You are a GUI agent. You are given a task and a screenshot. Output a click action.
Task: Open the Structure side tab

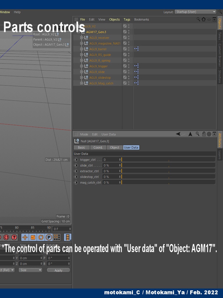coord(220,77)
